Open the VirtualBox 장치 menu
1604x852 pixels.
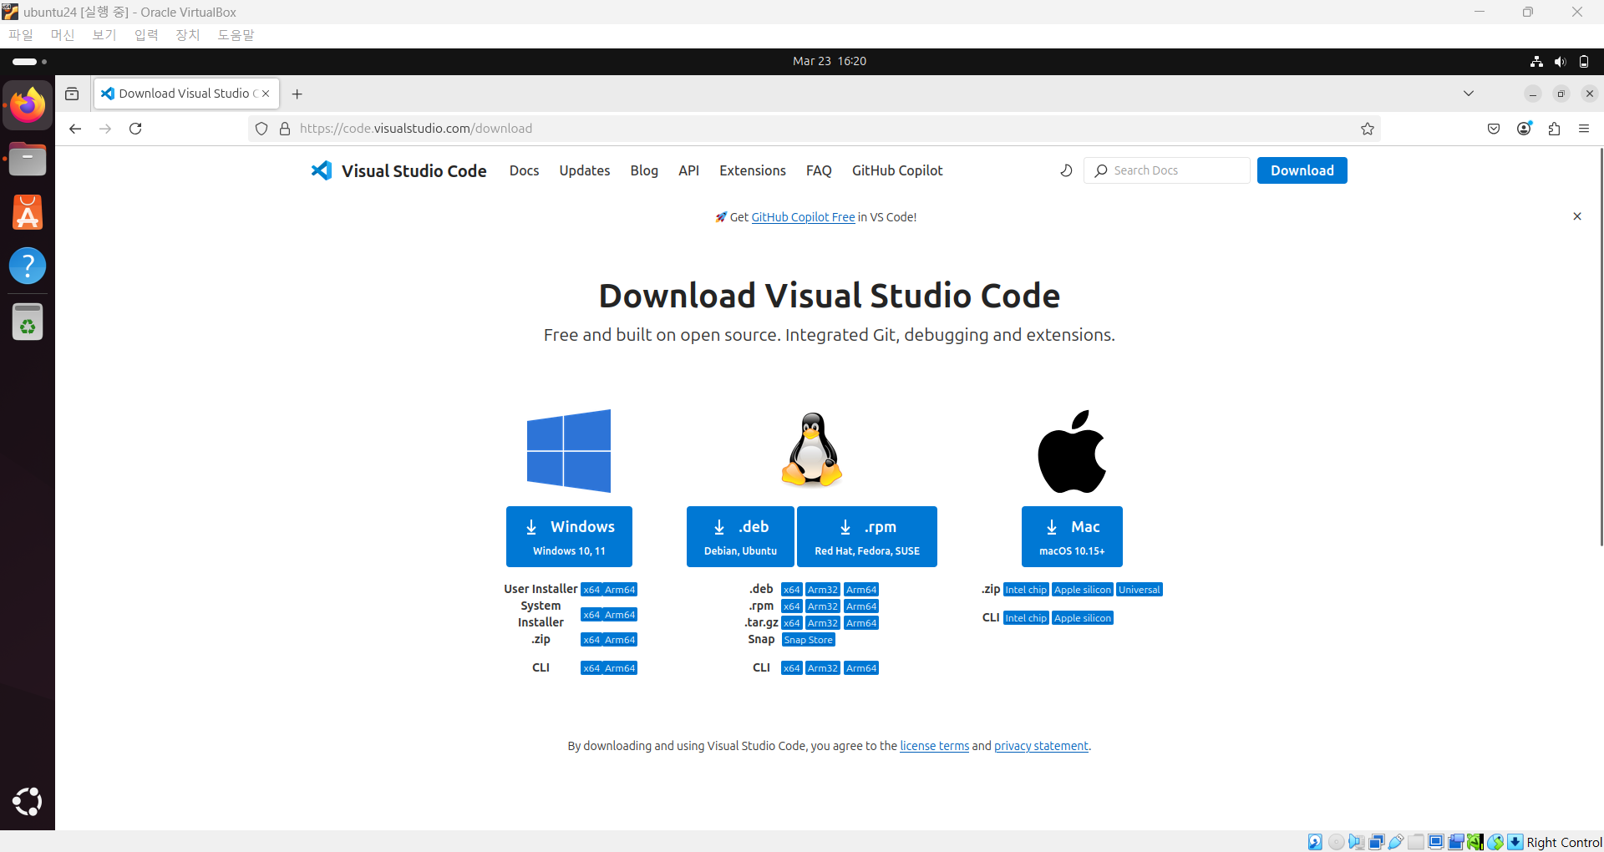[188, 35]
